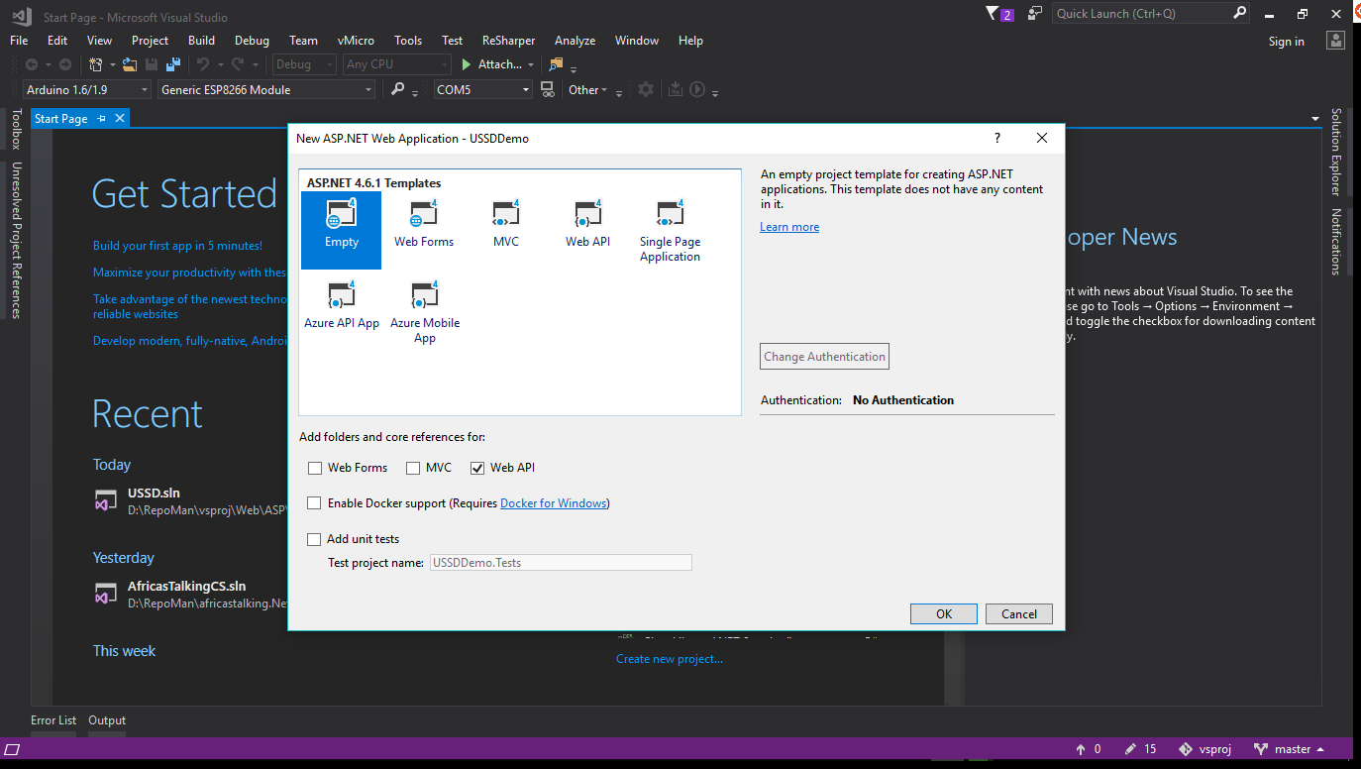Open the Any CPU platform dropdown
The image size is (1361, 769).
coord(396,64)
